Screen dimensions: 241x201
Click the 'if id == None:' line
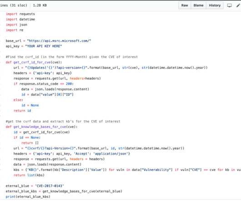pos(27,138)
